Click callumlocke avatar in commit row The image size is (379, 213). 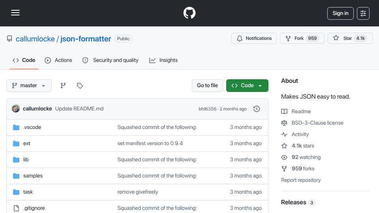pos(16,109)
